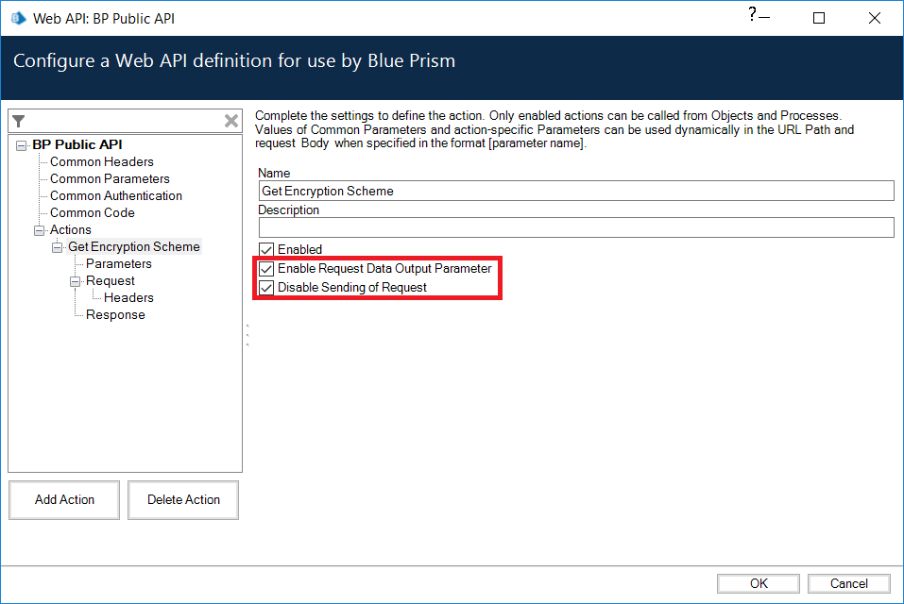The image size is (904, 604).
Task: Select the Parameters tree item
Action: 118,264
